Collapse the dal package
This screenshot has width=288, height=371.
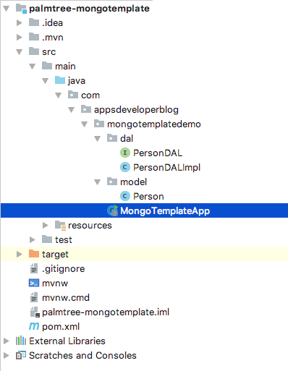point(98,139)
